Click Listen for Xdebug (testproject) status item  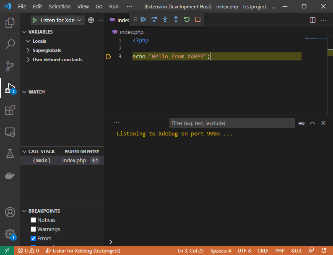(x=83, y=250)
